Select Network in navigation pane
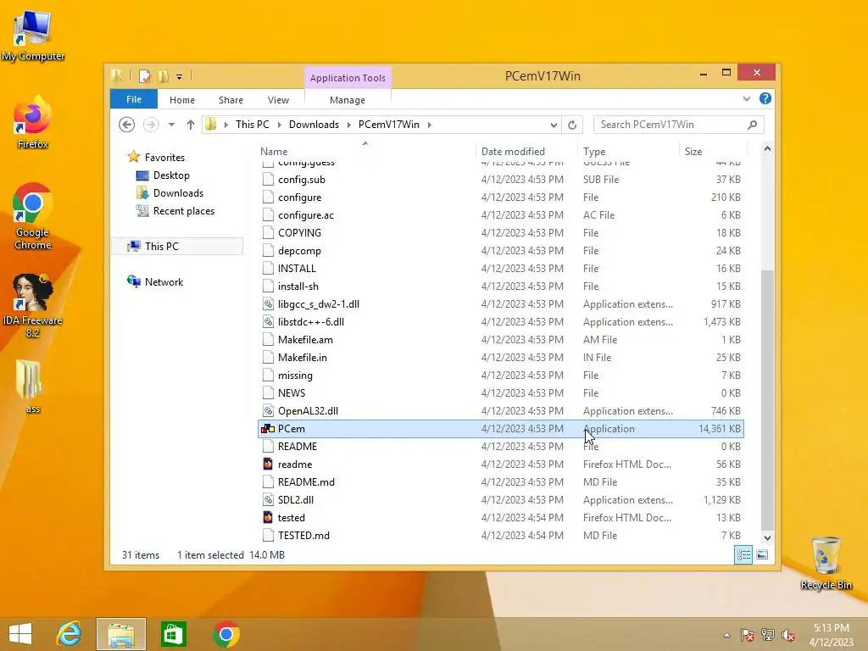The image size is (868, 651). tap(164, 281)
